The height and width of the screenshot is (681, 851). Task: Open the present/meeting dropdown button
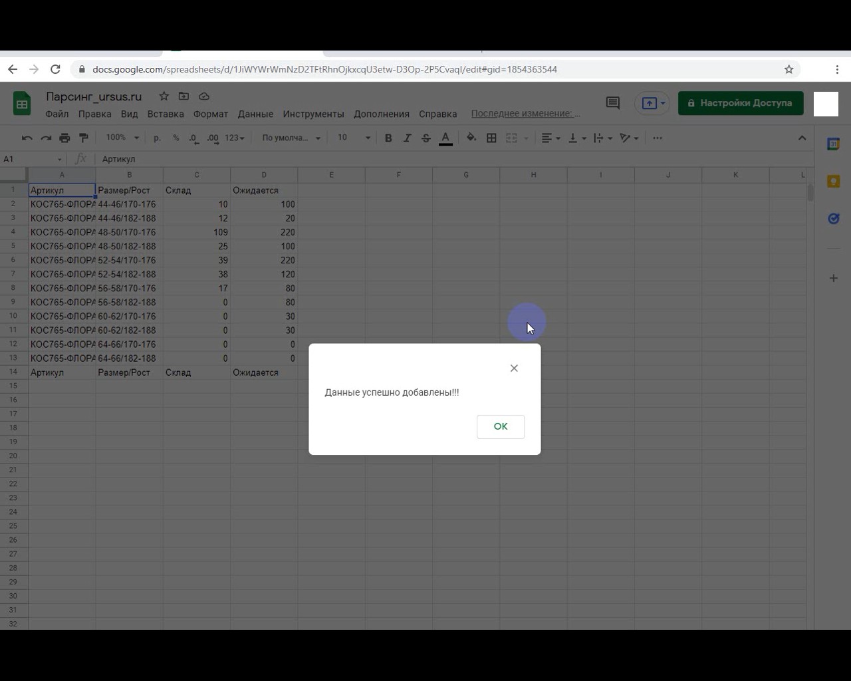[x=653, y=103]
